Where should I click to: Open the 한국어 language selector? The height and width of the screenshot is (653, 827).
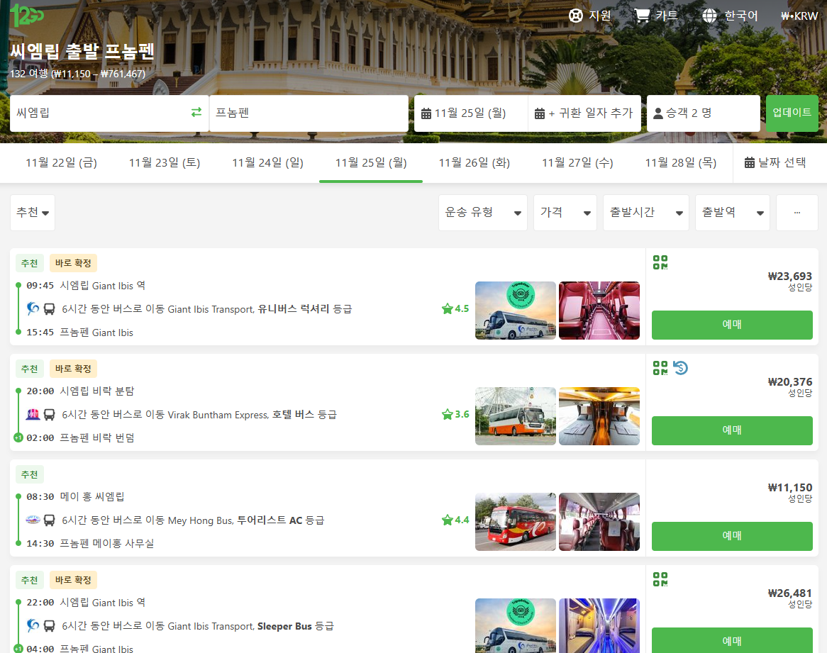pos(730,16)
